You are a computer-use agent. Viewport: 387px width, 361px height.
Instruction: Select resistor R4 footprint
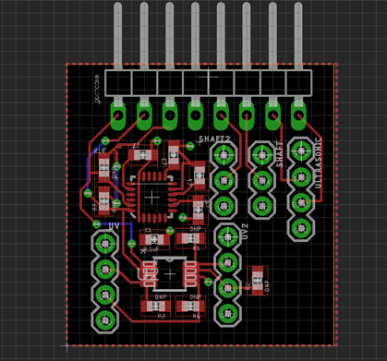pyautogui.click(x=190, y=307)
